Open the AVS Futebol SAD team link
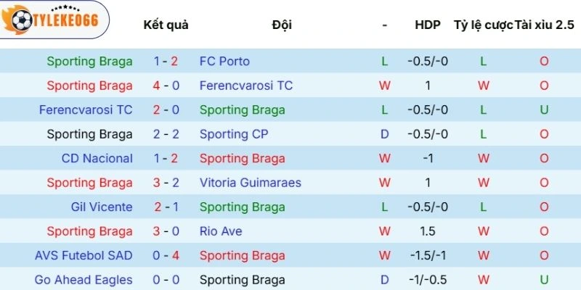The image size is (581, 290). tap(84, 255)
